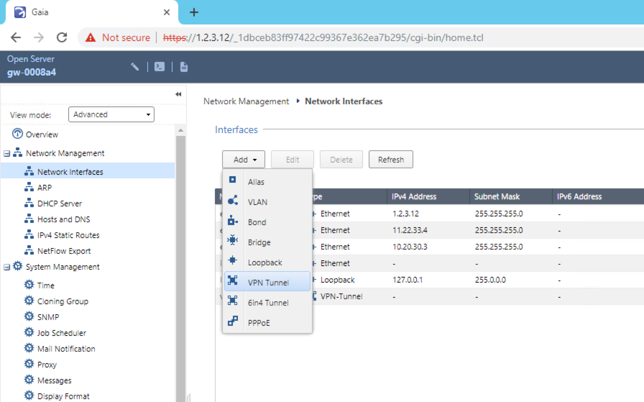Open the Add dropdown in Interfaces

click(243, 159)
